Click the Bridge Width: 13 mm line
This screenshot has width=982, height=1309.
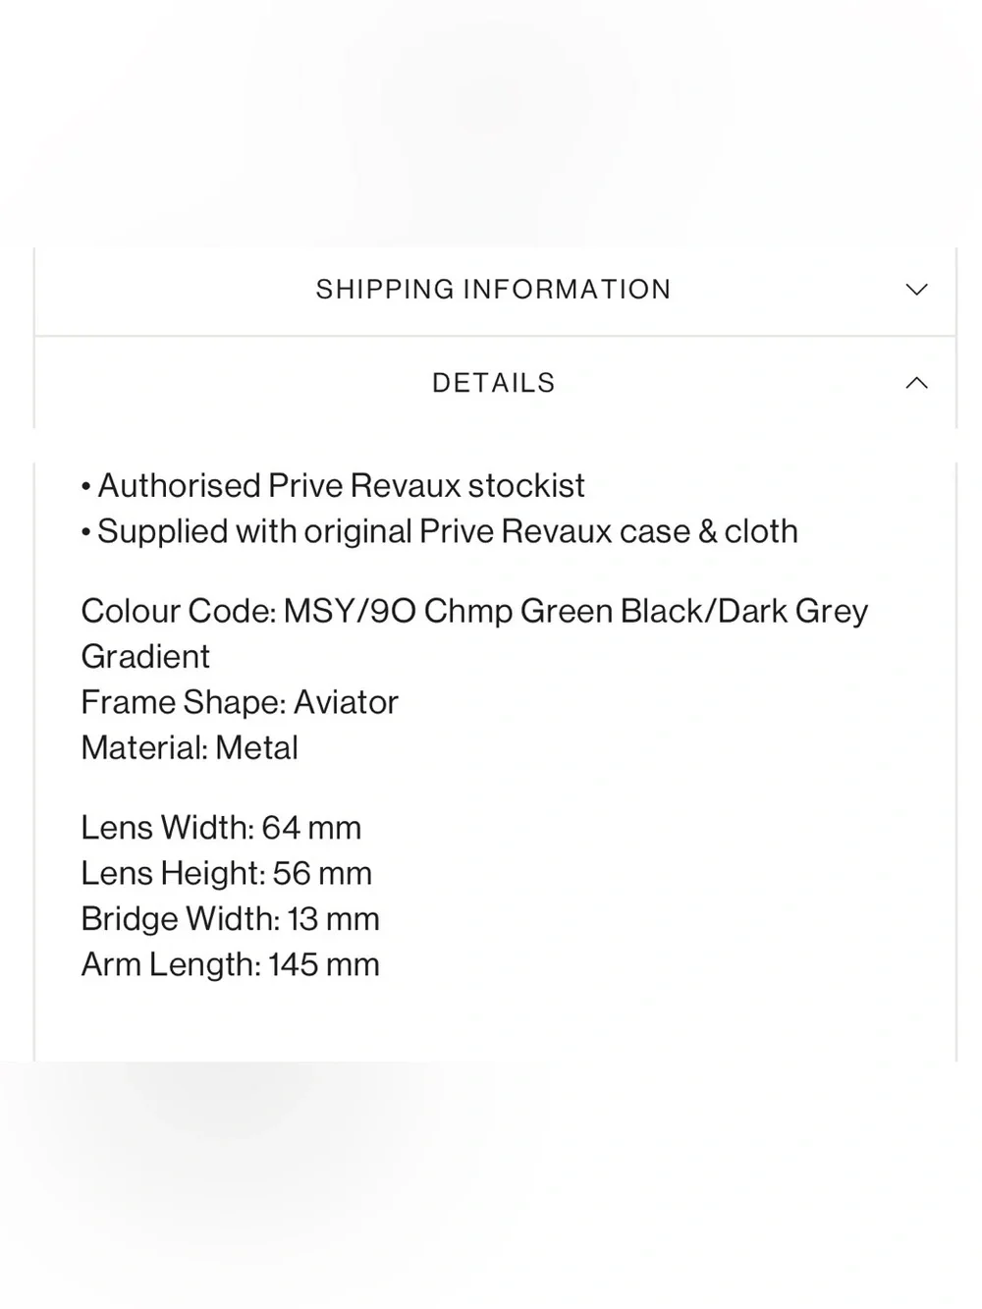point(230,919)
